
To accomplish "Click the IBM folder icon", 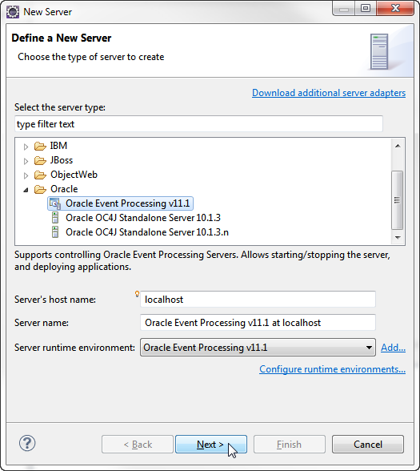I will pyautogui.click(x=40, y=146).
